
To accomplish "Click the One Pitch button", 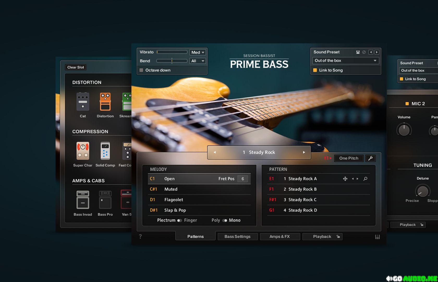I will coord(349,158).
